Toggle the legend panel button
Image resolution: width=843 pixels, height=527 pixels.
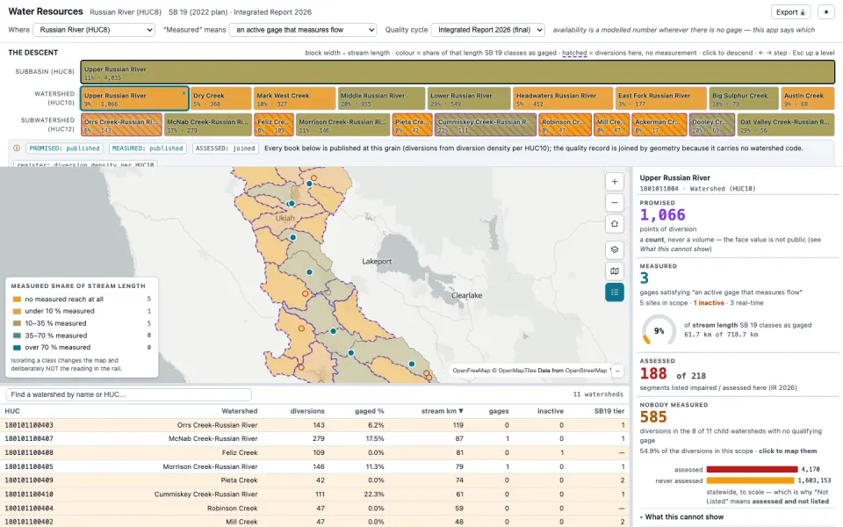[x=614, y=292]
